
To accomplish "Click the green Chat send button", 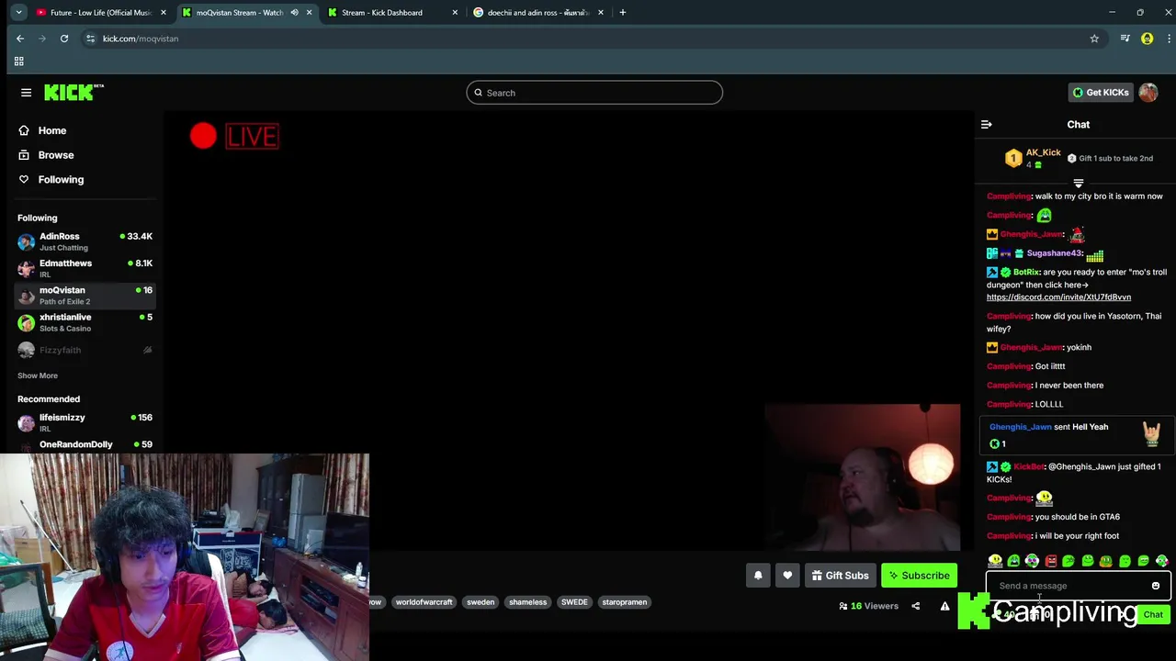I will (1153, 615).
